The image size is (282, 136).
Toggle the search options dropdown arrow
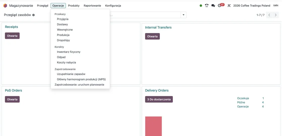click(184, 15)
